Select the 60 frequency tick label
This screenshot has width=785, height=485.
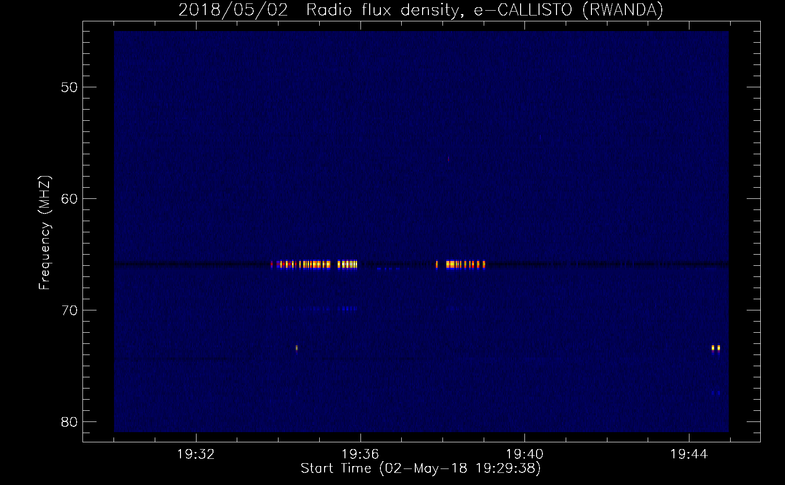(x=69, y=199)
